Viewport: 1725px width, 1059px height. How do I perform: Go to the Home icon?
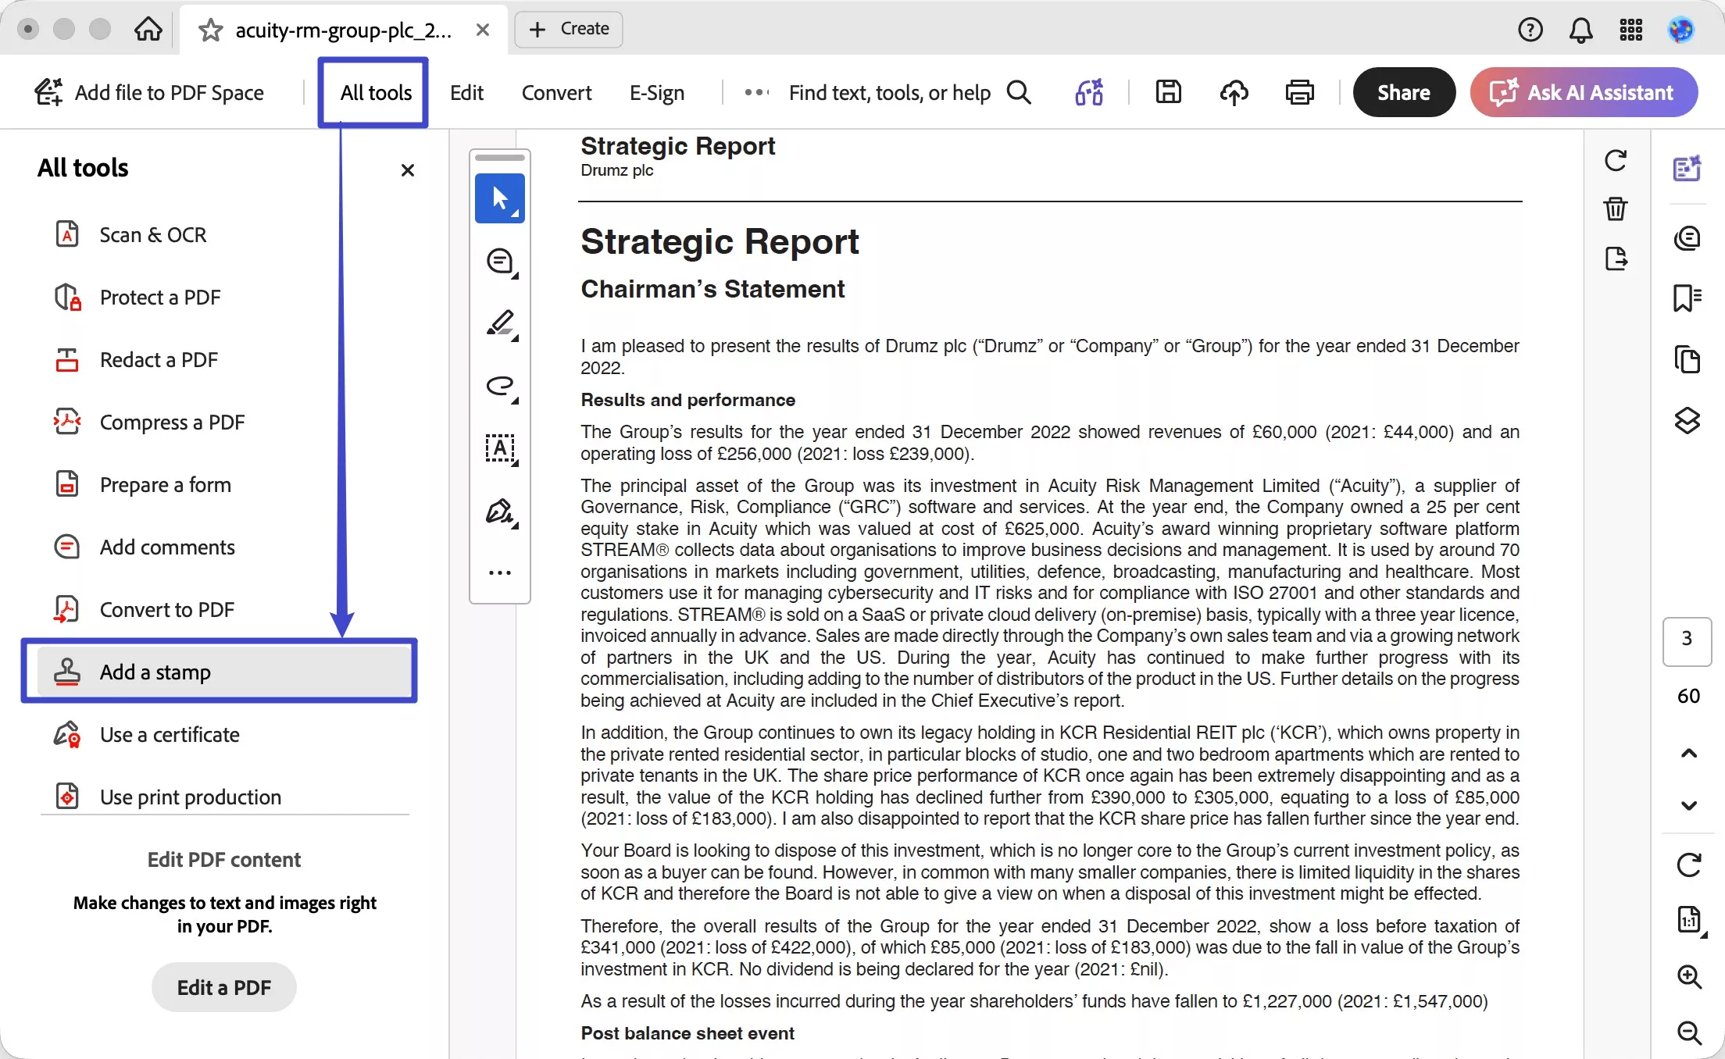(x=148, y=30)
